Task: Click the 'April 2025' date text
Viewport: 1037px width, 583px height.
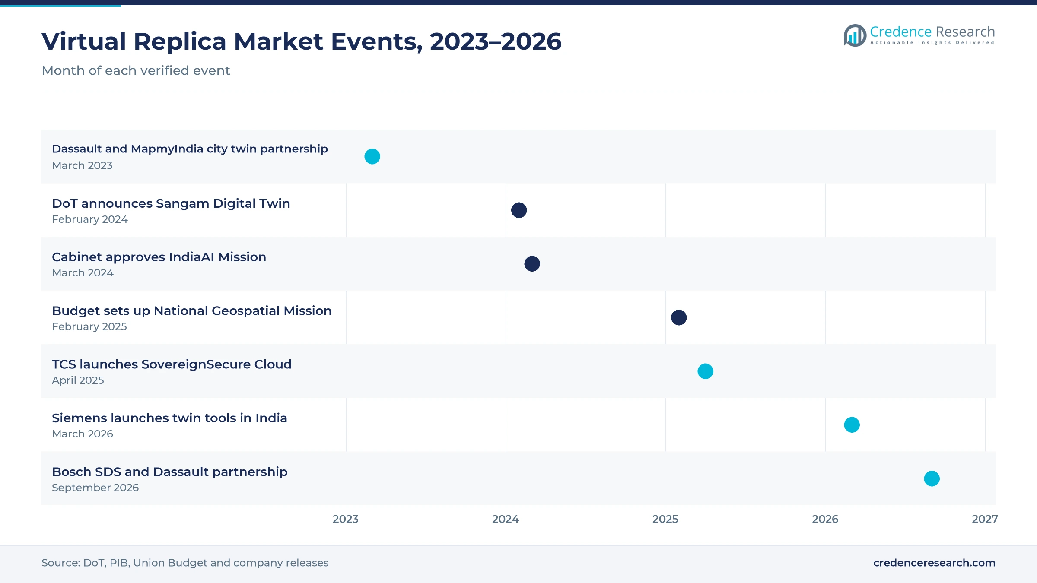Action: tap(78, 380)
